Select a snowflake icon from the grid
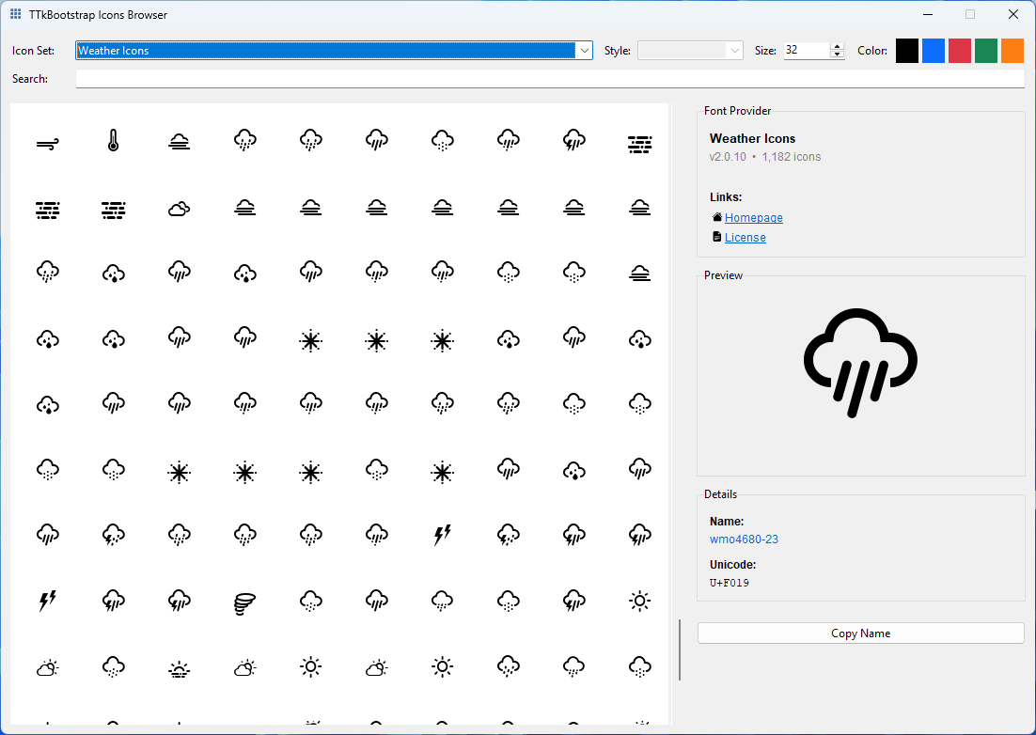The image size is (1036, 735). click(x=311, y=340)
